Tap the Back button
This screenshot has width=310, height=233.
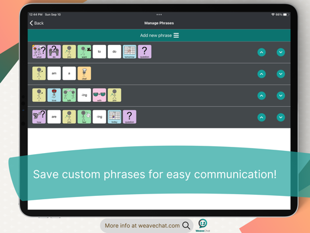point(37,23)
